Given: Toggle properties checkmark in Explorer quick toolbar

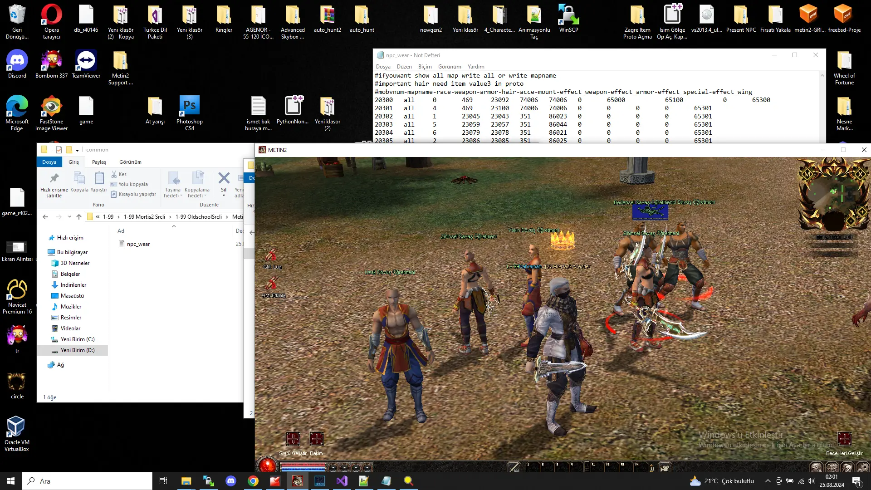Looking at the screenshot, I should pos(59,150).
